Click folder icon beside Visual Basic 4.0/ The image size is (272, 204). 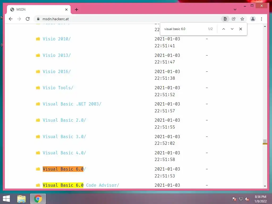click(x=38, y=153)
